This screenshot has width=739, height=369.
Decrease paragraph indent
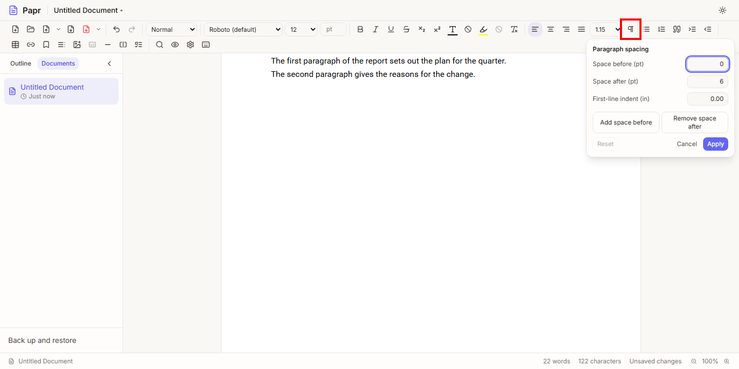coord(708,29)
